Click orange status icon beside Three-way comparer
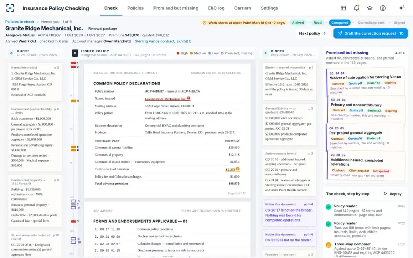Image resolution: width=413 pixels, height=258 pixels. [328, 245]
